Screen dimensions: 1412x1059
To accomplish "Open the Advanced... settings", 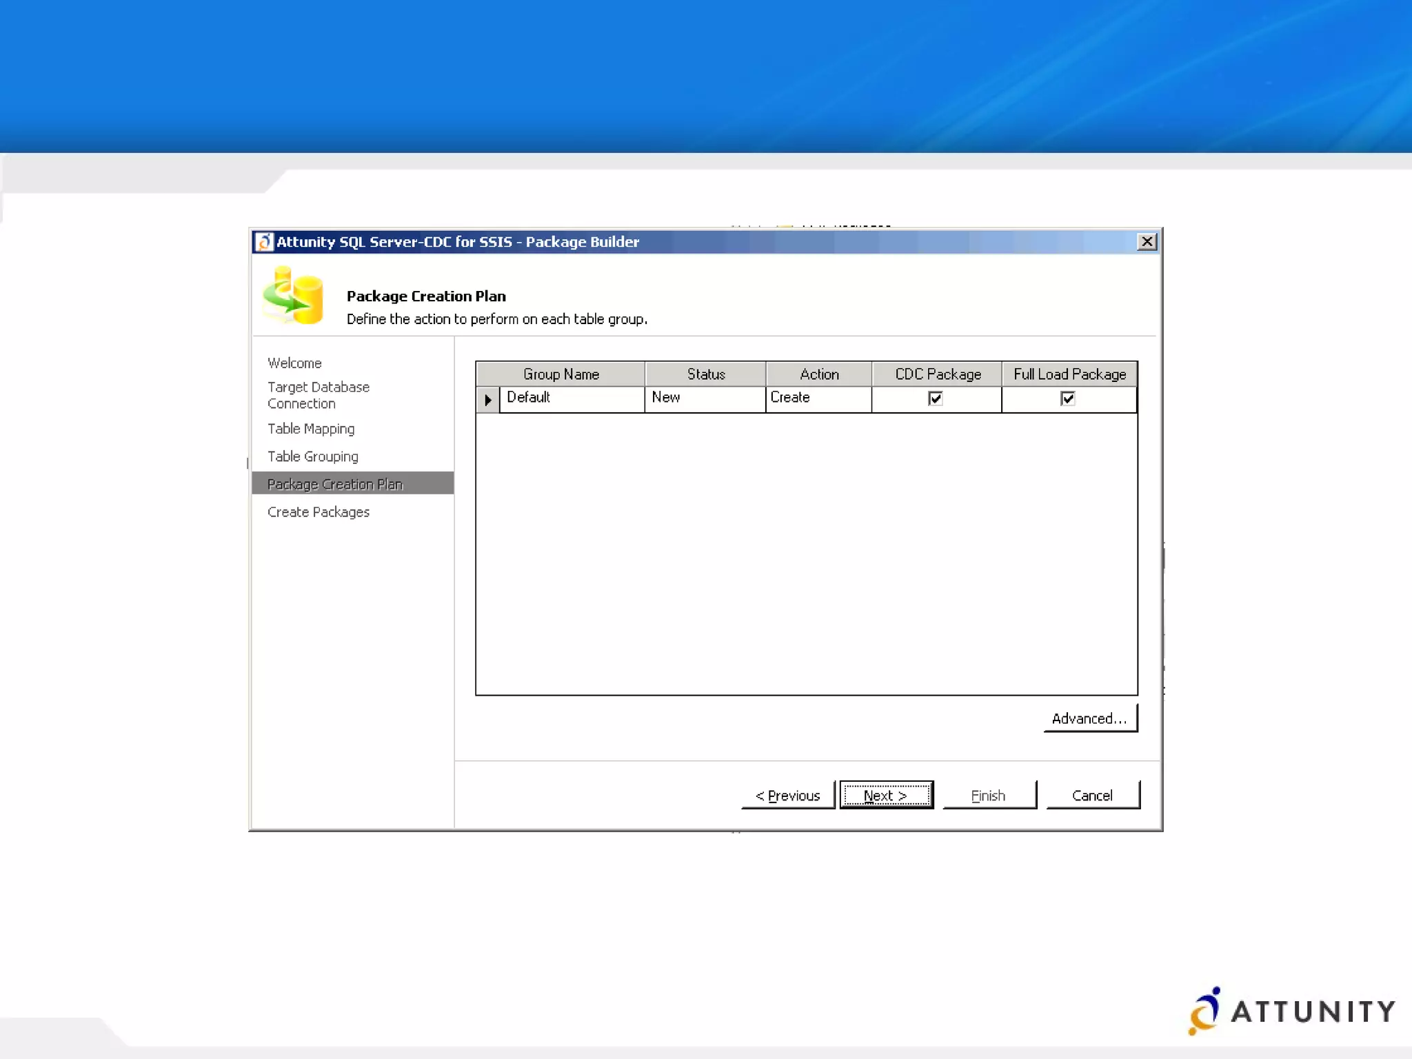I will (x=1090, y=718).
